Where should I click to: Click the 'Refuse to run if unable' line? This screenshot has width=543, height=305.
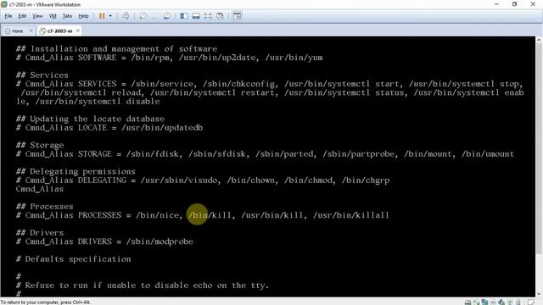pos(143,286)
